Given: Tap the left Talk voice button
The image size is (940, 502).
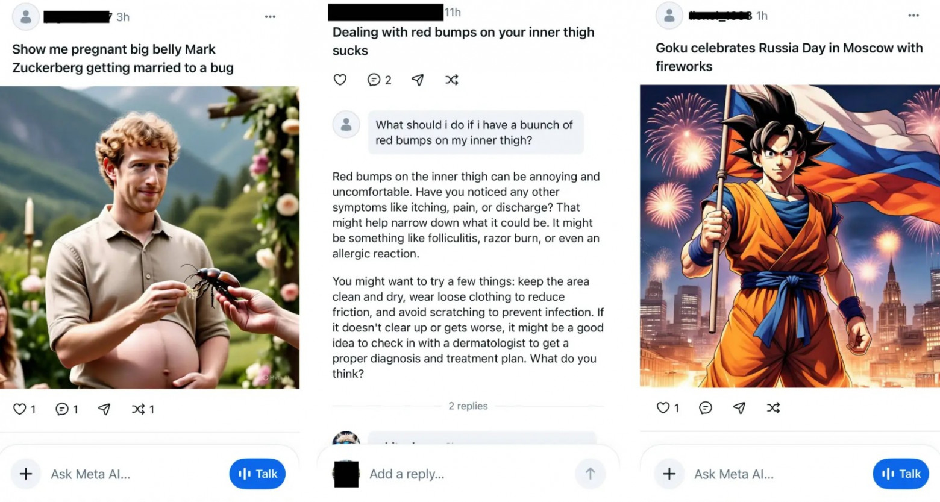Looking at the screenshot, I should (257, 474).
